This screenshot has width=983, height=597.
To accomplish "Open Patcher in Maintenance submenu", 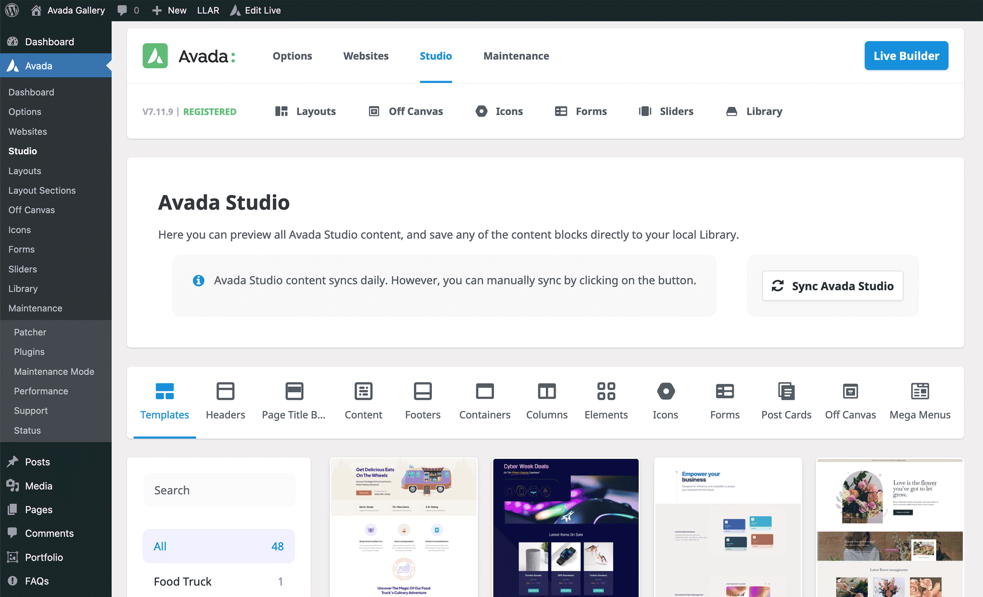I will tap(30, 332).
